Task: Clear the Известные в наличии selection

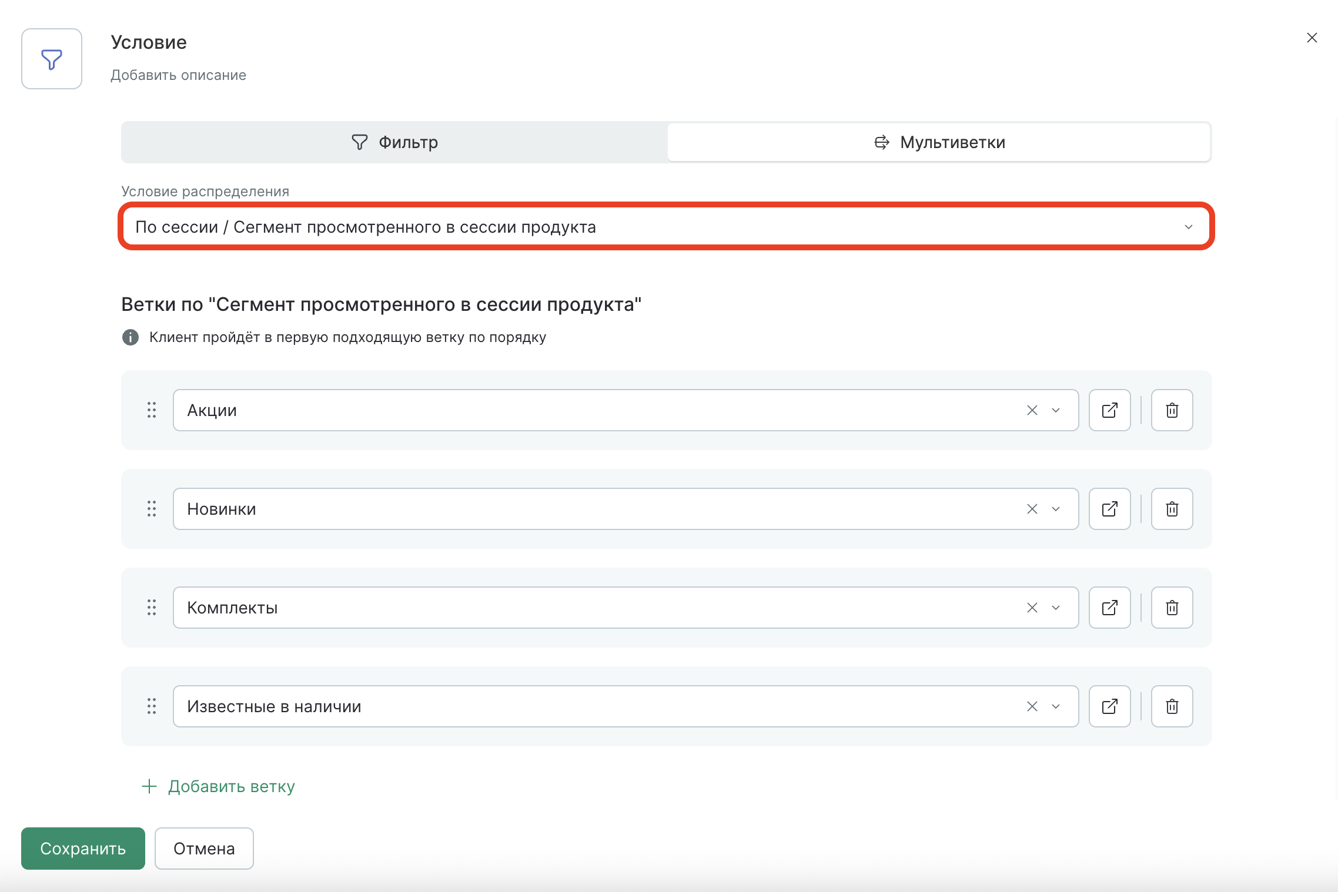Action: 1032,706
